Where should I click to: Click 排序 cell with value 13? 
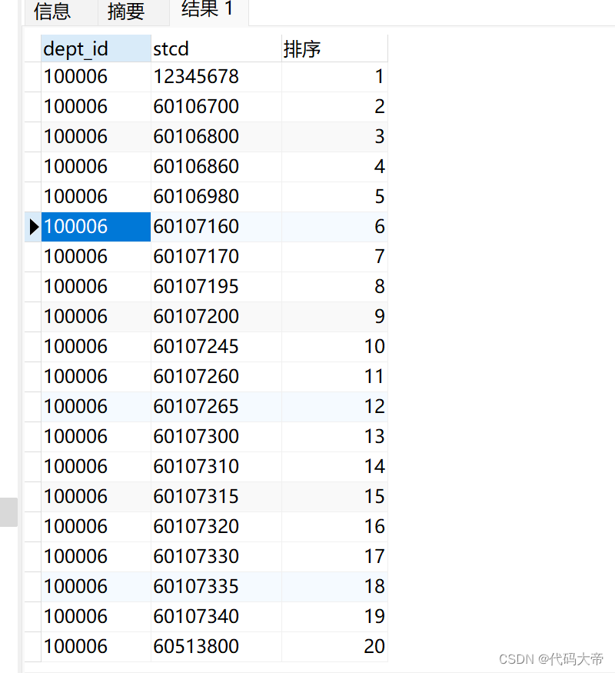(x=334, y=437)
